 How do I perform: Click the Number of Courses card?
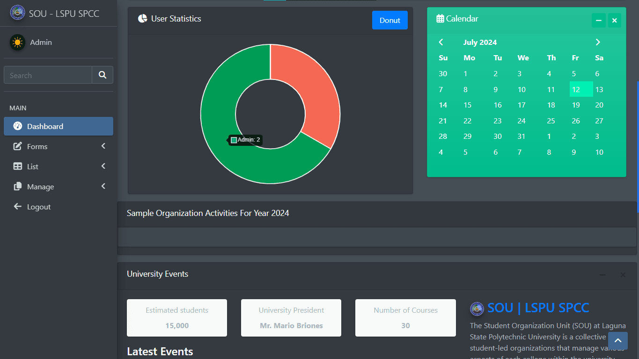tap(405, 318)
